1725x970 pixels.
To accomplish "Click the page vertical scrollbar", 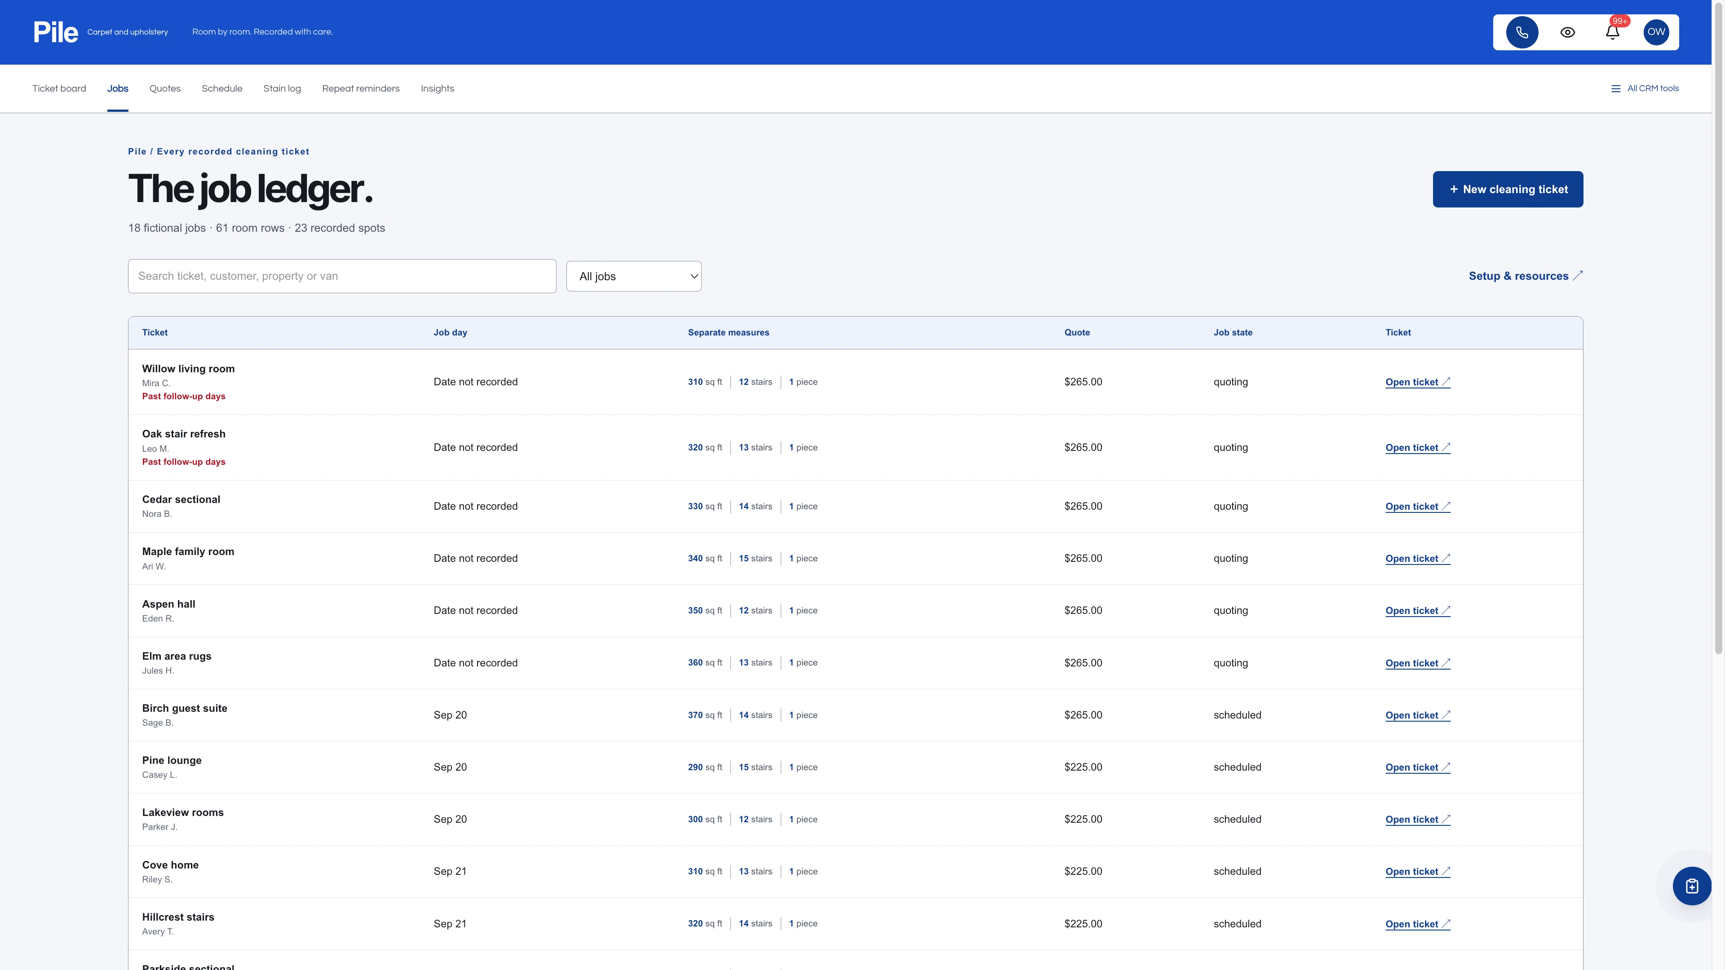I will 1718,328.
